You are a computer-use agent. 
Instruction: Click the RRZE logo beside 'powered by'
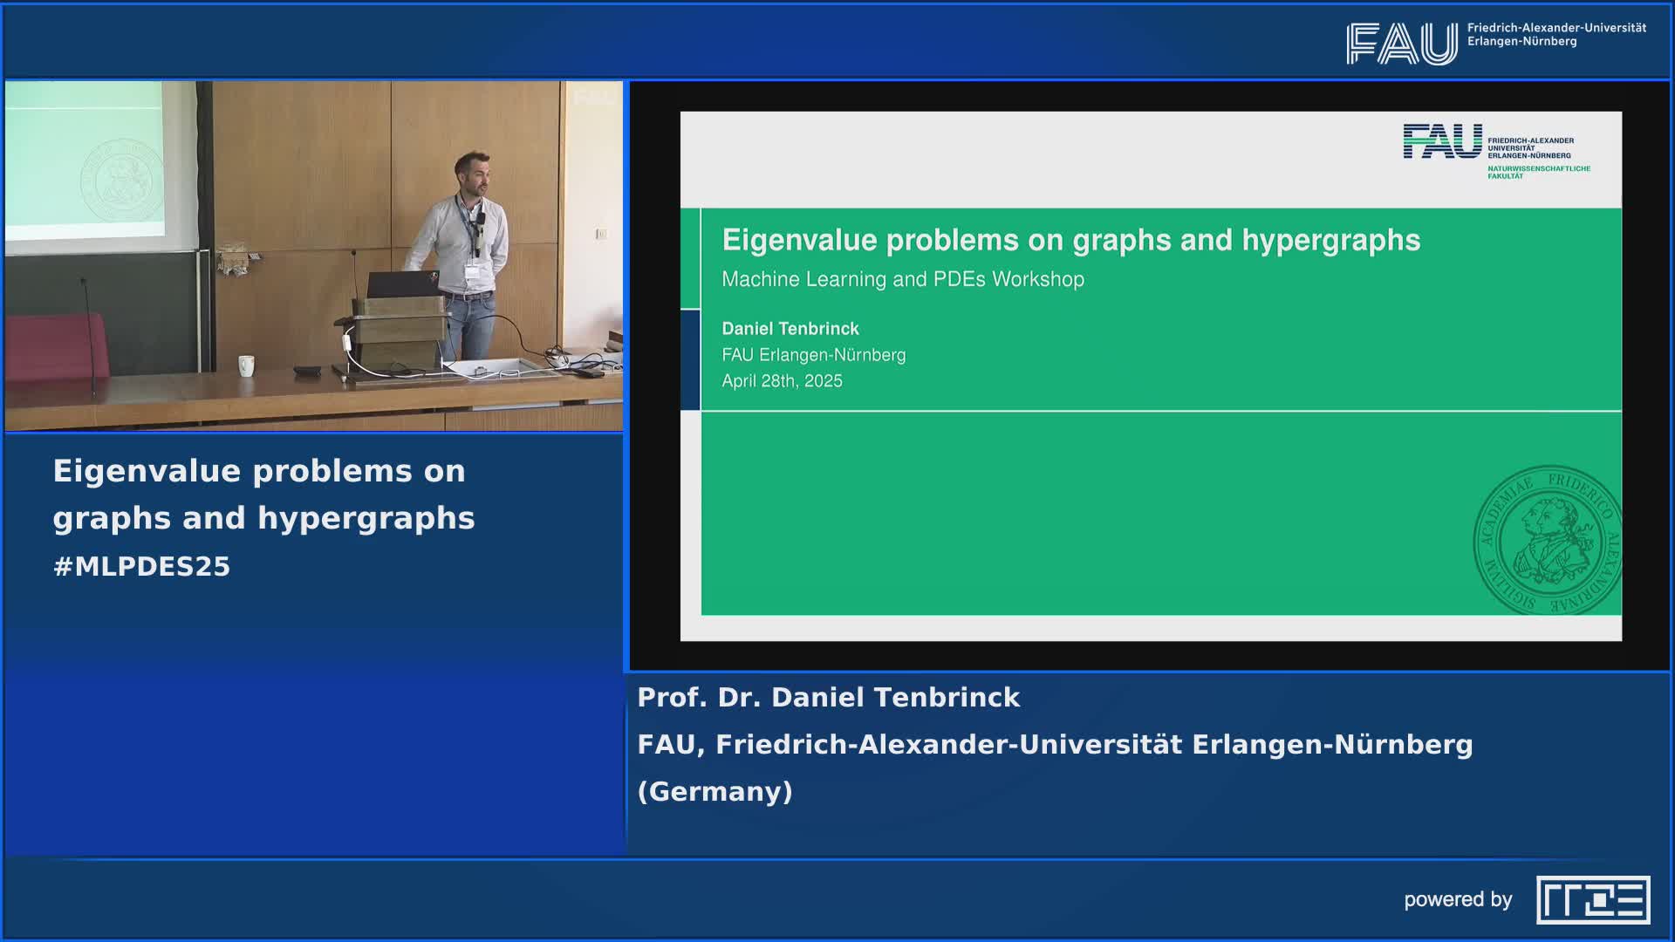point(1593,899)
